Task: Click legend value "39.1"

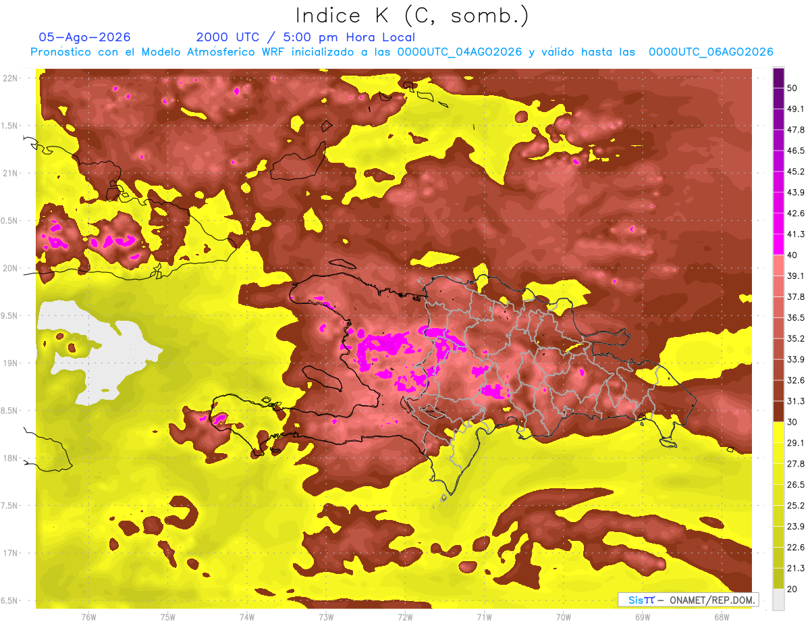Action: [x=795, y=276]
